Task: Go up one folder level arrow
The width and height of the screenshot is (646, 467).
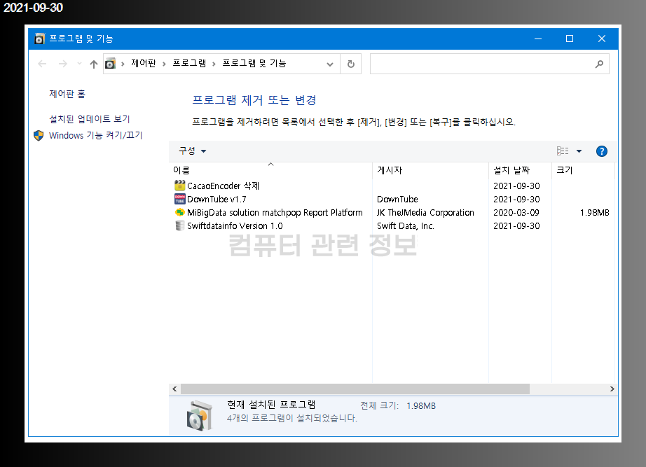Action: [x=94, y=64]
